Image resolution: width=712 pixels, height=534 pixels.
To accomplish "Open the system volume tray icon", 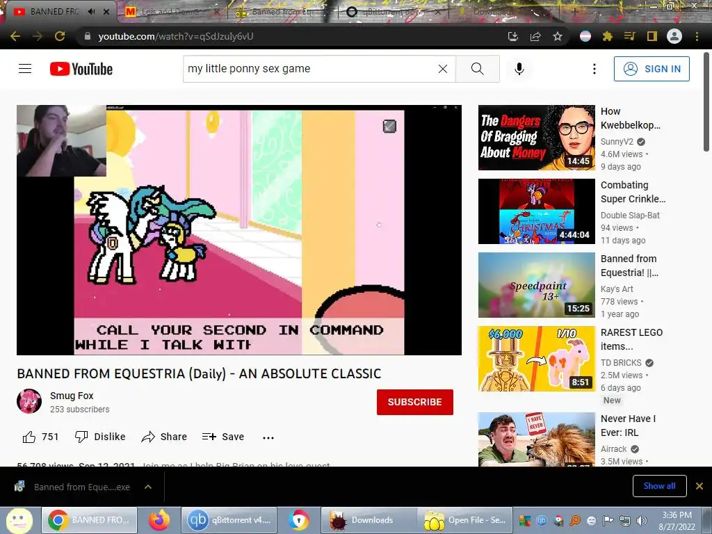I will (x=641, y=521).
